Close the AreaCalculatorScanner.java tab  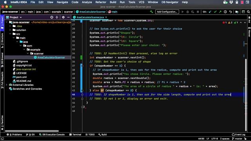click(x=106, y=17)
